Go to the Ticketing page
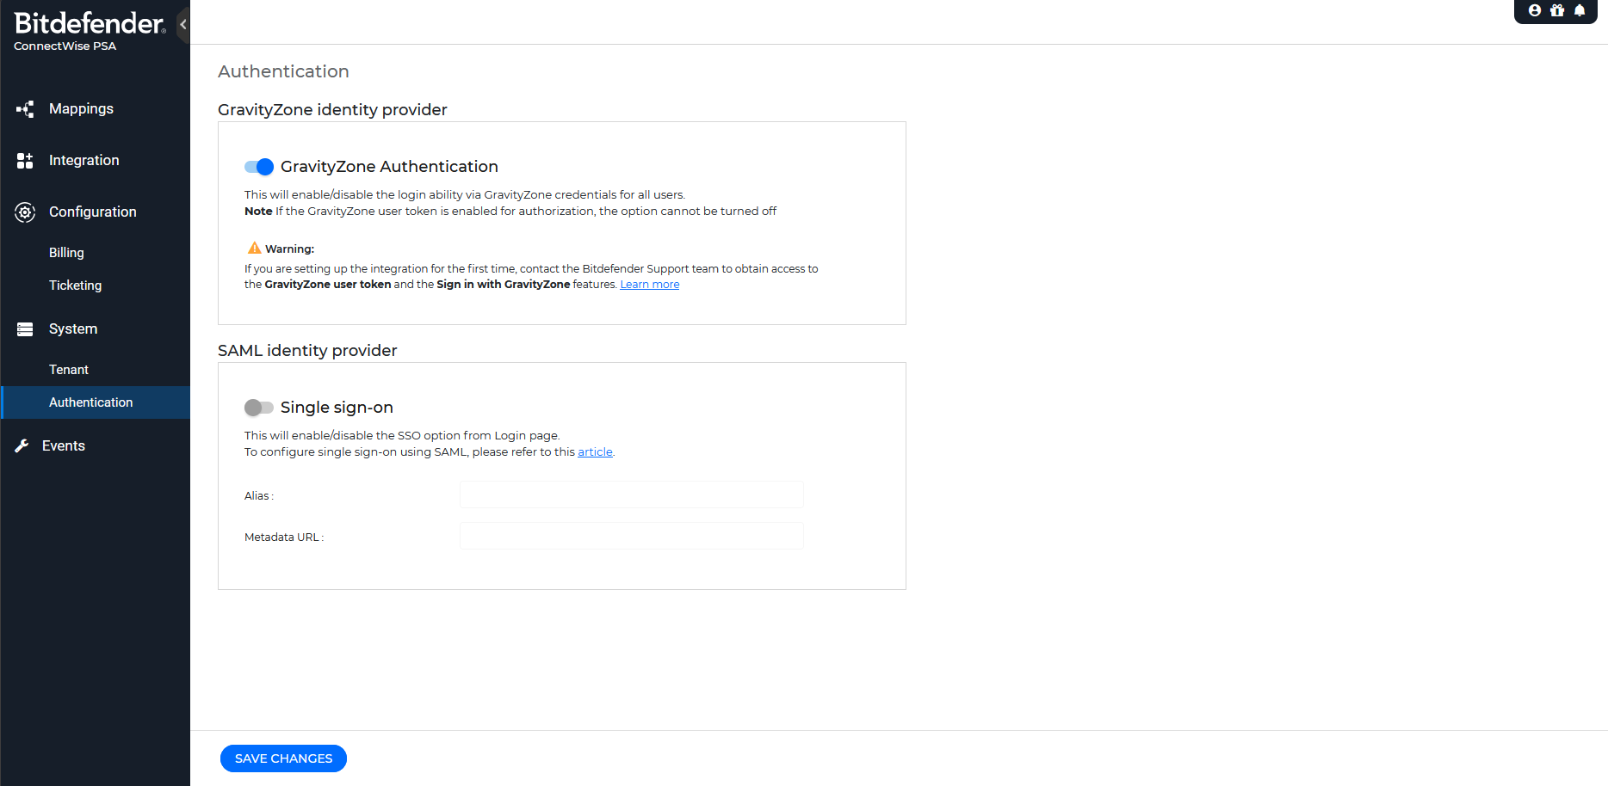The height and width of the screenshot is (786, 1608). [75, 286]
